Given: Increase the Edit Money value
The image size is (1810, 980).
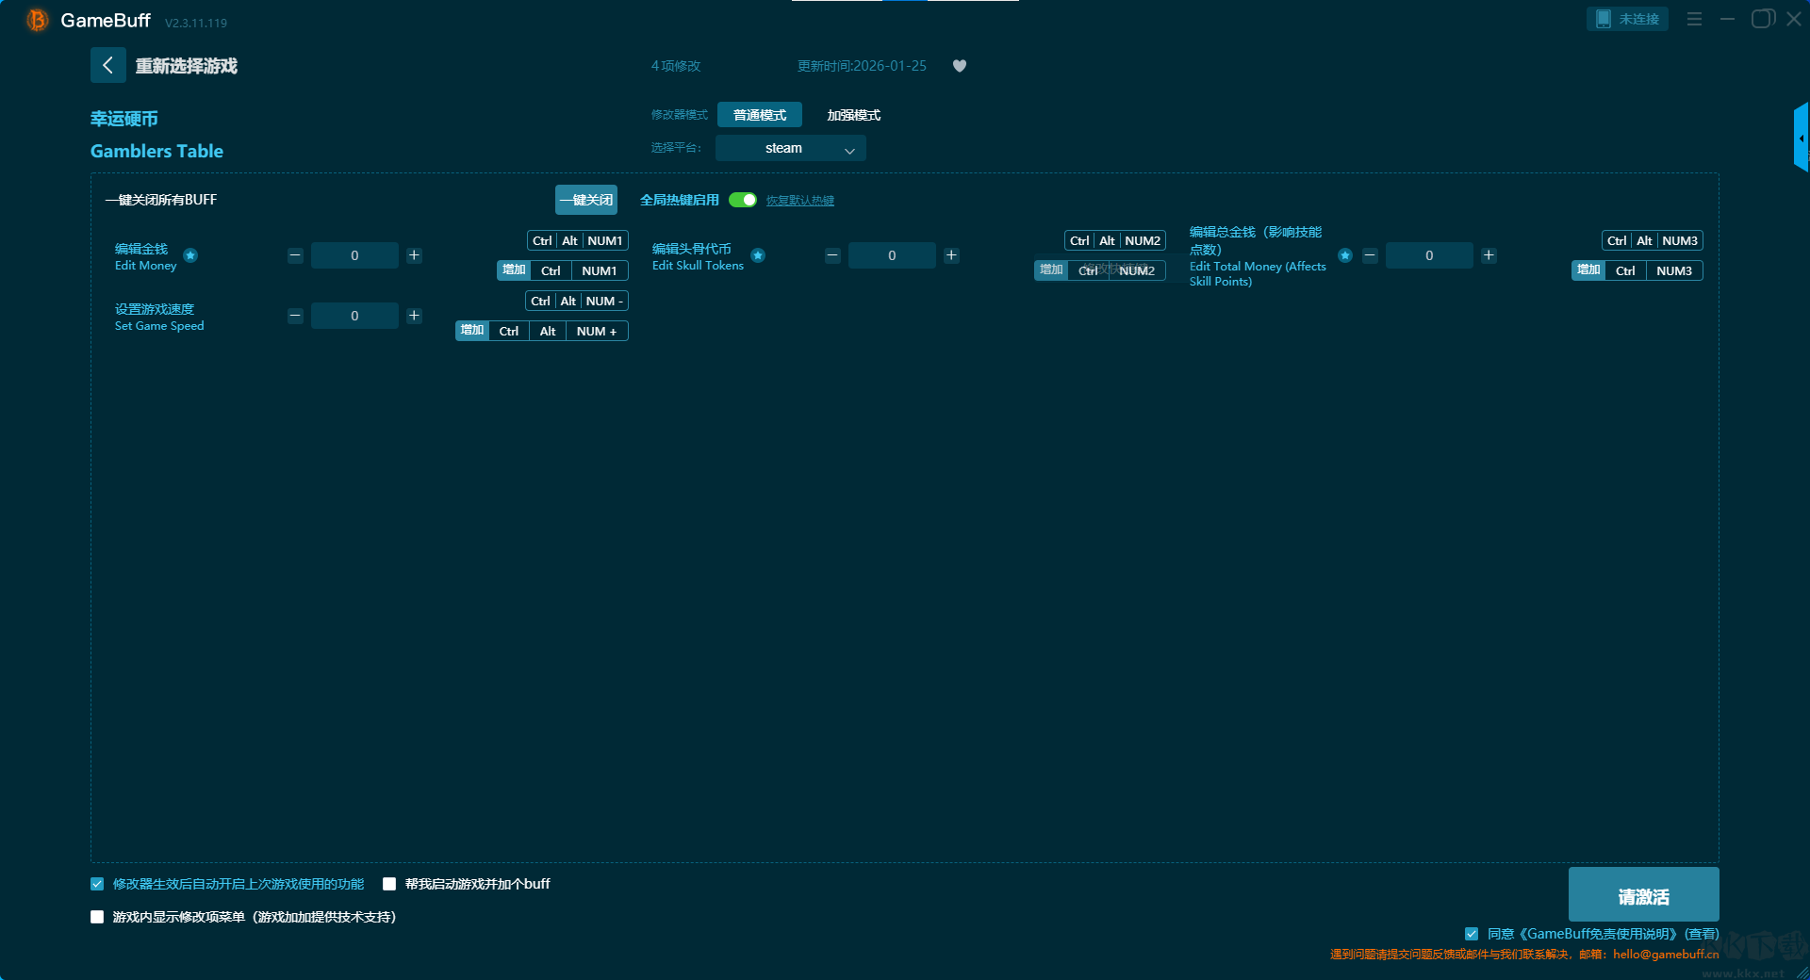Looking at the screenshot, I should tap(414, 255).
